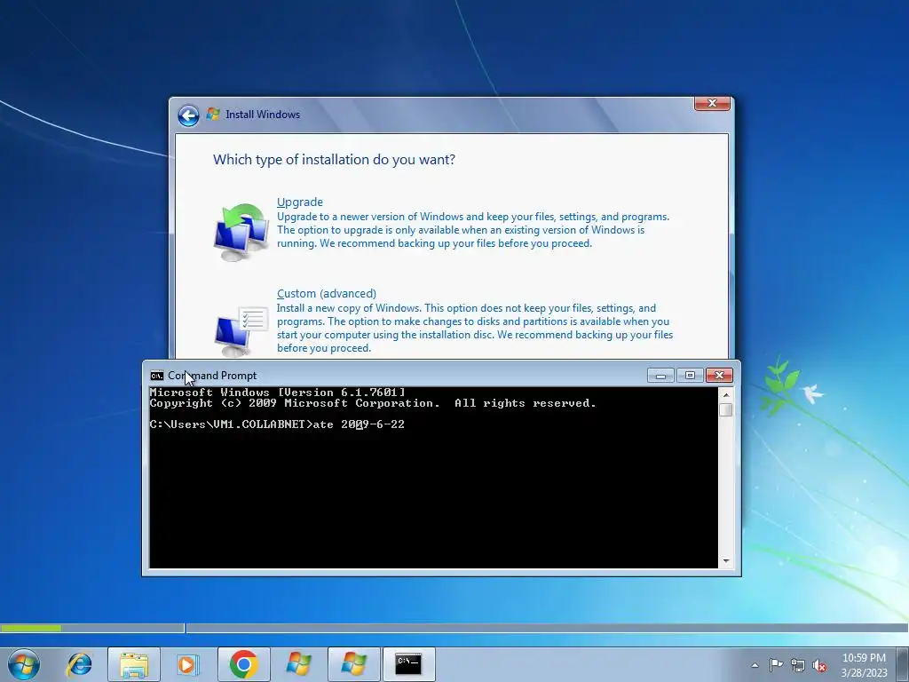Click the Show desktop button
The image size is (909, 682).
(x=903, y=664)
